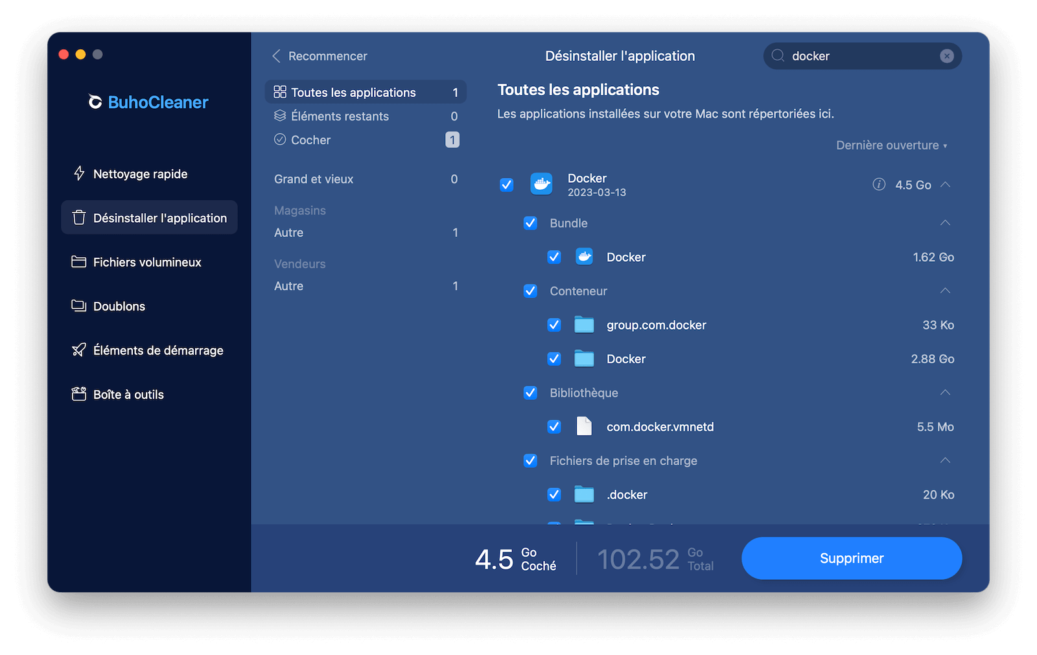Click the magnifying glass search icon
Screen dimensions: 1037x655
778,56
